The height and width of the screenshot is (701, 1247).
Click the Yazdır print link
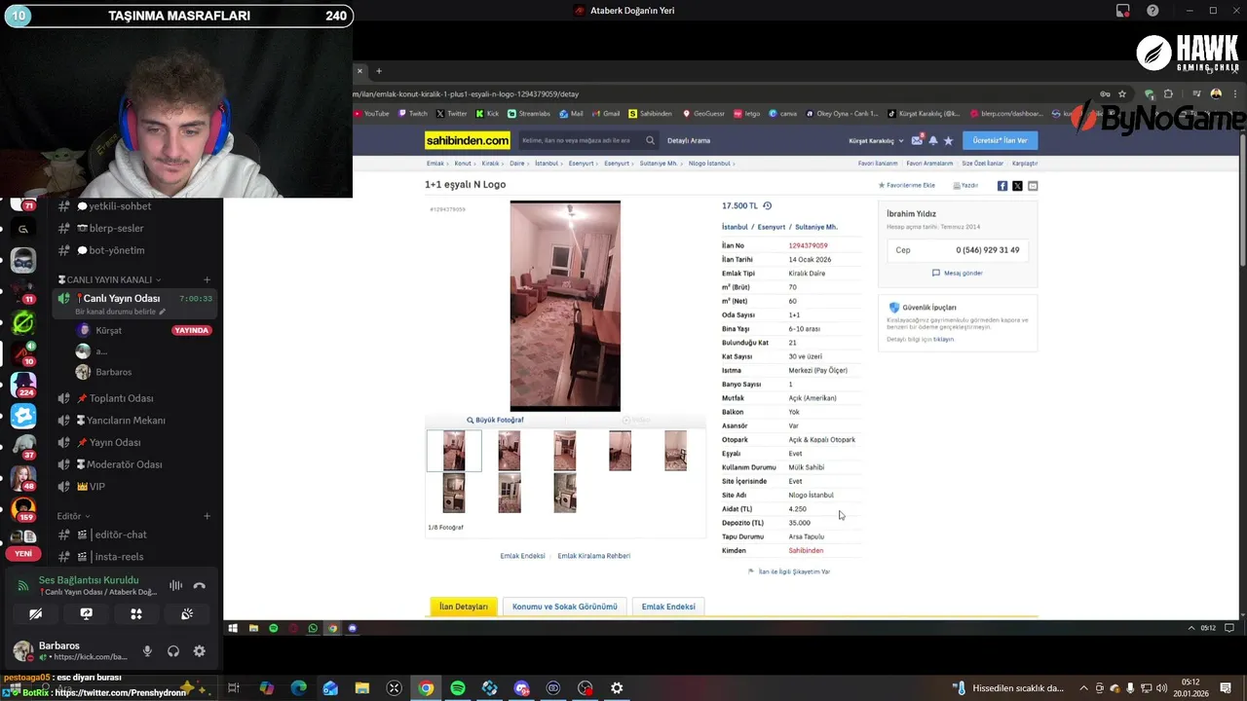pyautogui.click(x=965, y=185)
